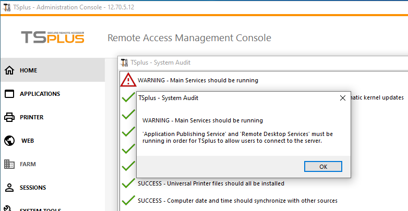408x211 pixels.
Task: Click the Applications window icon
Action: pos(9,94)
